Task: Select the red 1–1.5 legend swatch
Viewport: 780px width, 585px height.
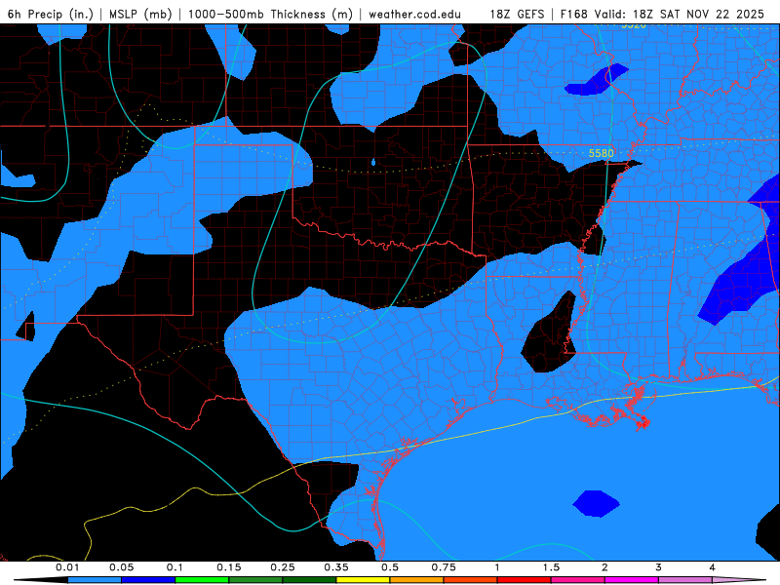Action: [x=525, y=580]
